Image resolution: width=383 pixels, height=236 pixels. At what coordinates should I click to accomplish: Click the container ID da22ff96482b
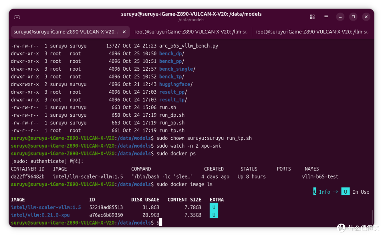pos(28,177)
